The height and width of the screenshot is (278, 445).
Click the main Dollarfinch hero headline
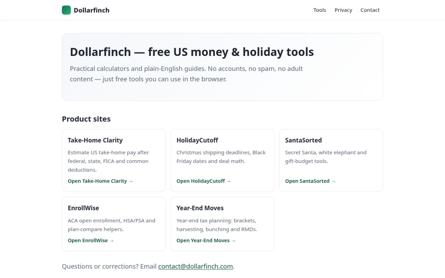click(192, 52)
